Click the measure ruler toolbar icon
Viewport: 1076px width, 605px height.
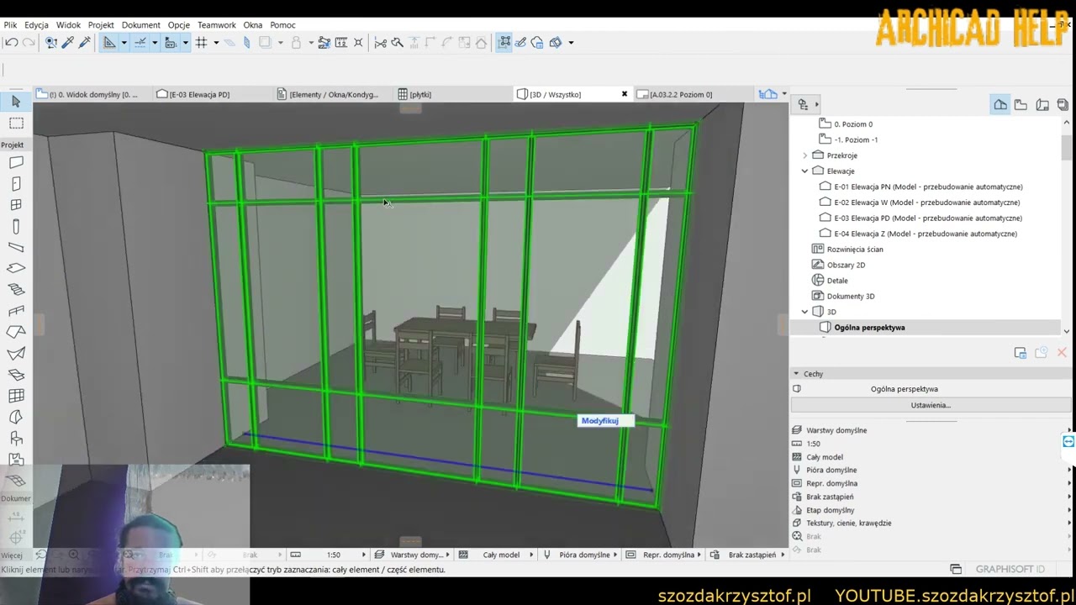tap(341, 43)
